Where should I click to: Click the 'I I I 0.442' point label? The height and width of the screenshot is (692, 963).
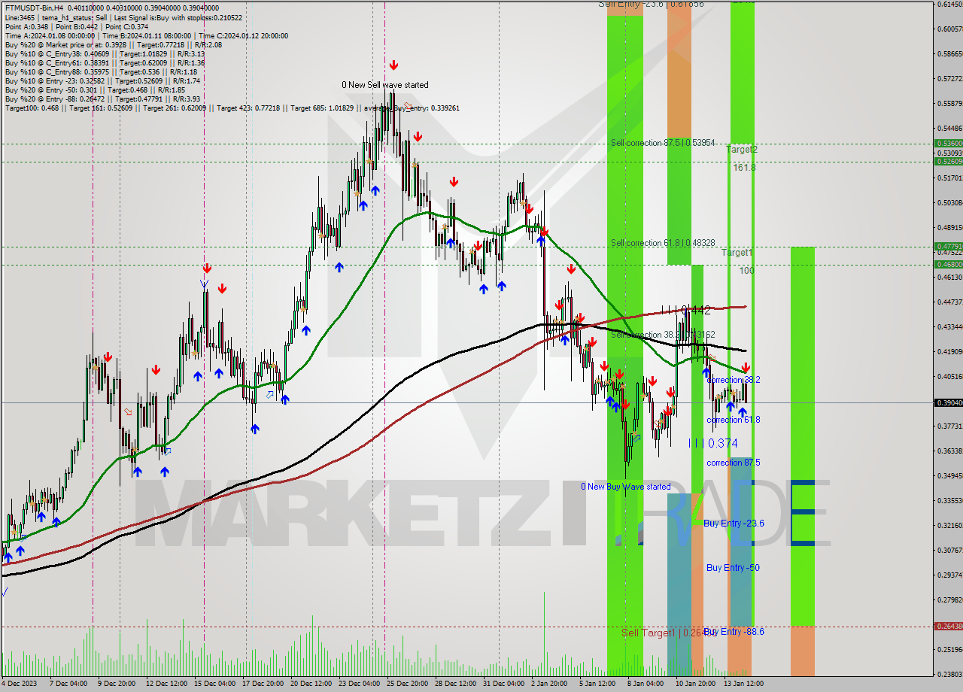[685, 310]
